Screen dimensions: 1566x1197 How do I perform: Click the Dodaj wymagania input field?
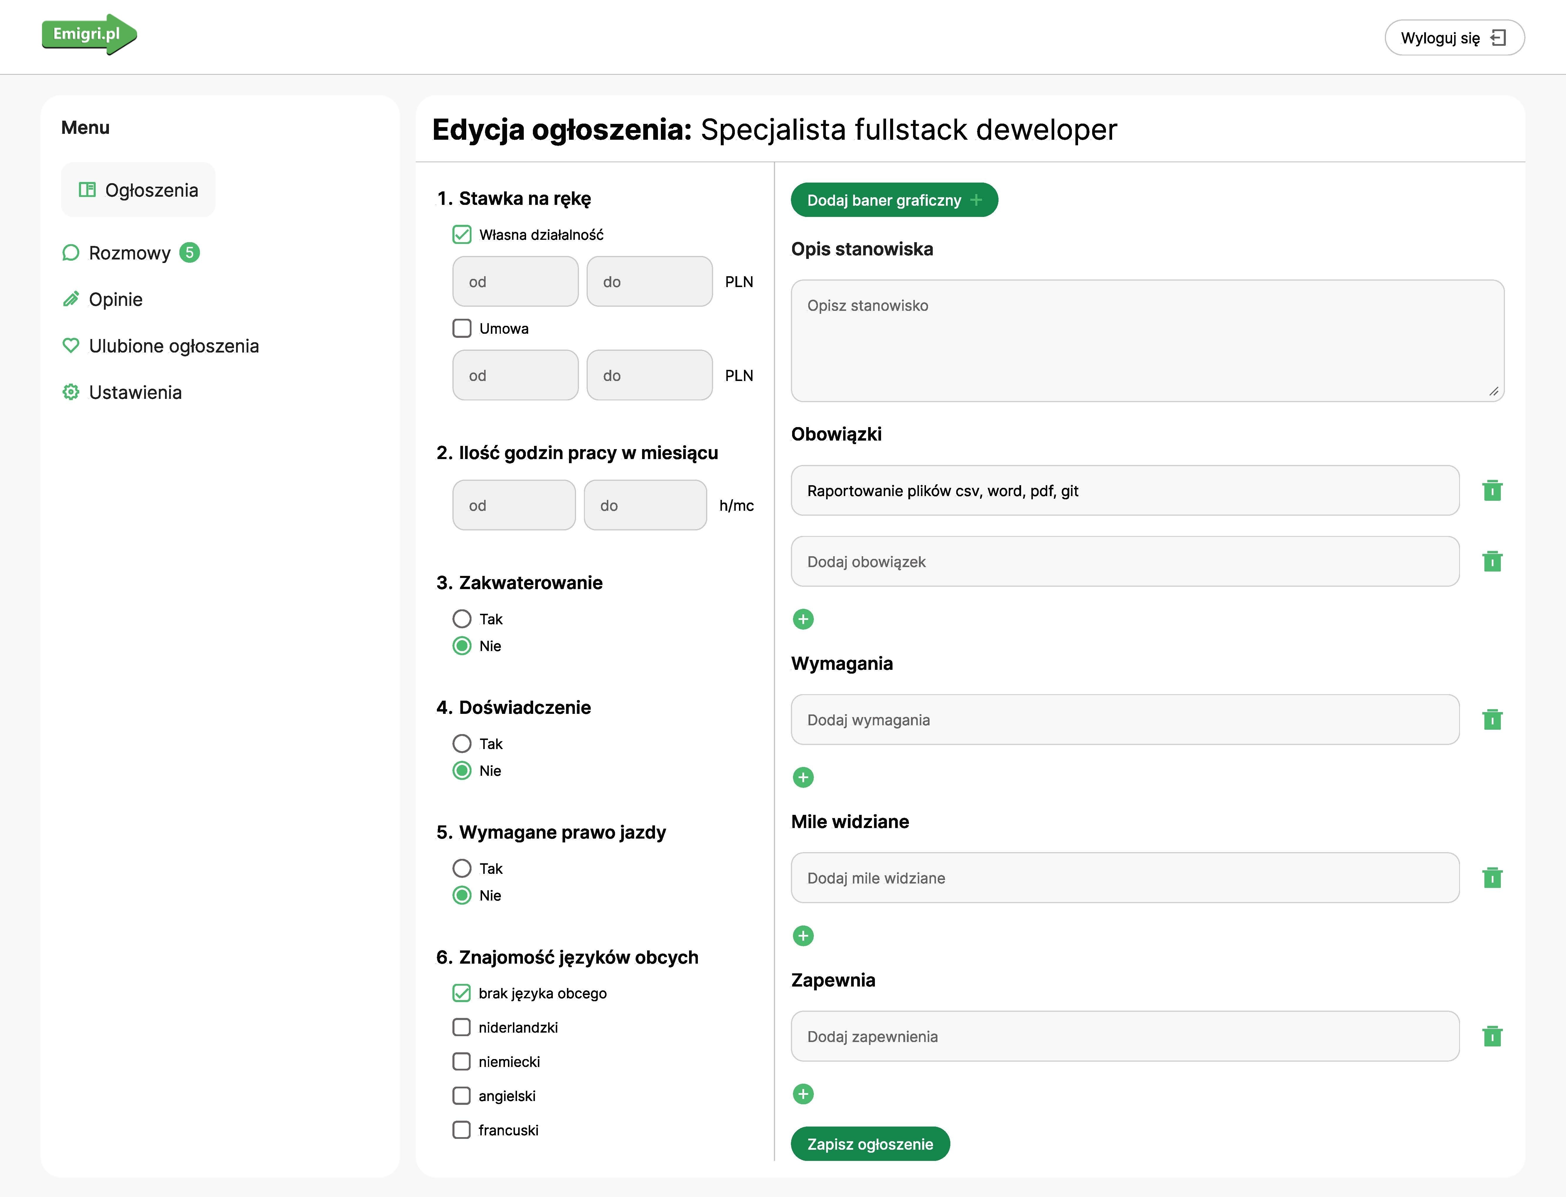click(1125, 720)
